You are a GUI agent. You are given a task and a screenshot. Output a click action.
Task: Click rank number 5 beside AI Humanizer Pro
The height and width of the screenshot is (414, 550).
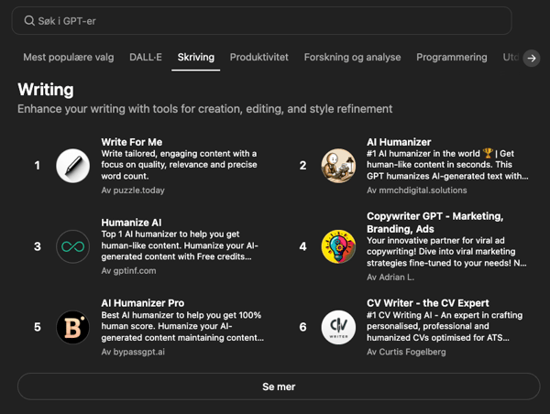(x=38, y=327)
